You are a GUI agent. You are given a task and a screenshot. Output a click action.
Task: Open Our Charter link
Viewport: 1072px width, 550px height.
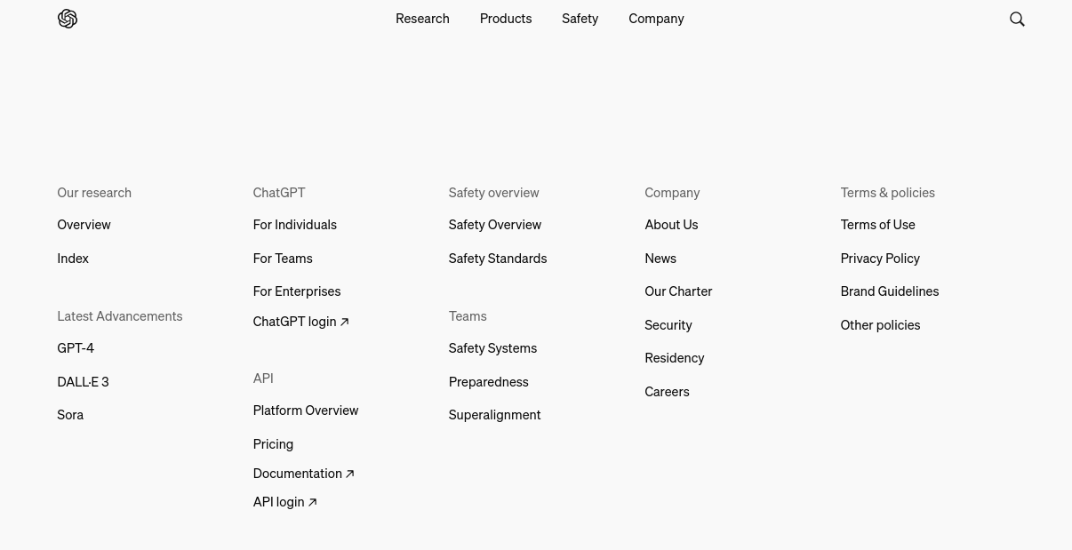[x=678, y=291]
